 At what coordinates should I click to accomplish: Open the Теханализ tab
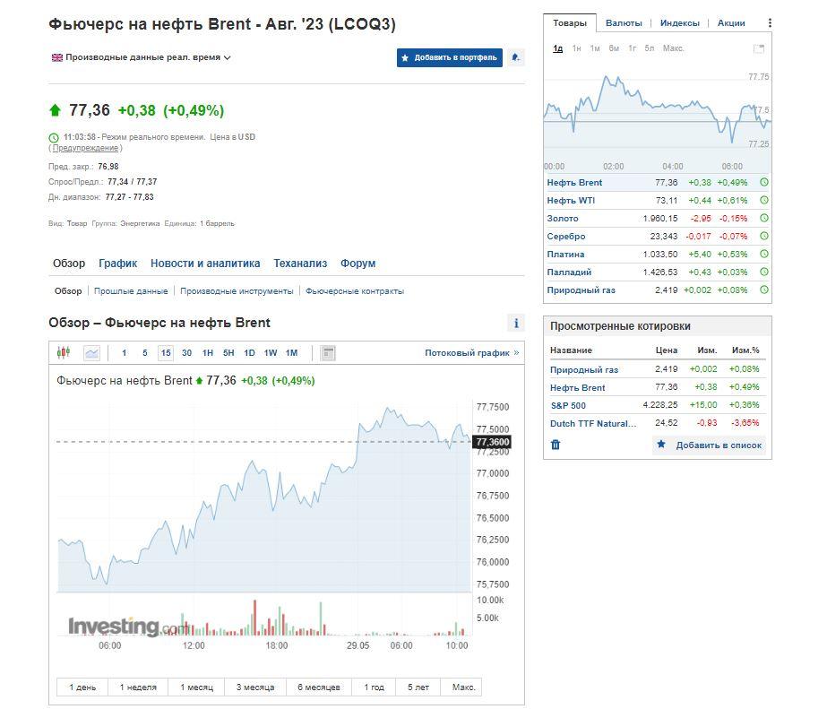click(x=300, y=264)
